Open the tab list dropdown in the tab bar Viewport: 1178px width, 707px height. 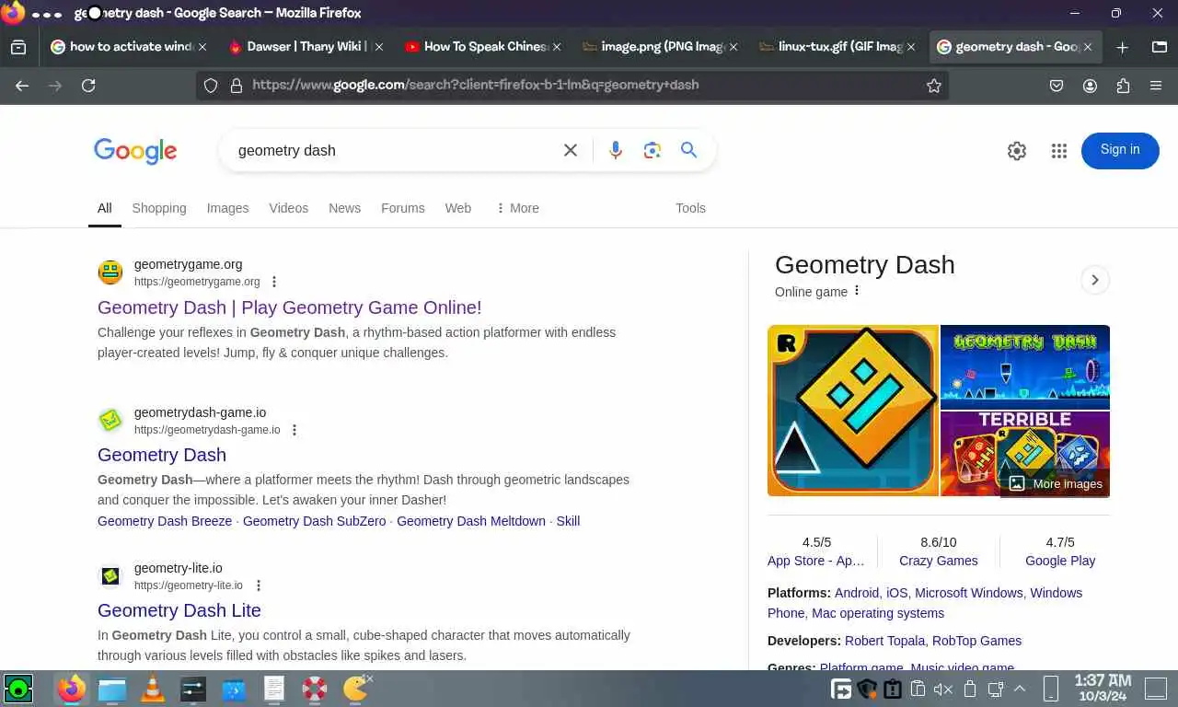[1159, 47]
